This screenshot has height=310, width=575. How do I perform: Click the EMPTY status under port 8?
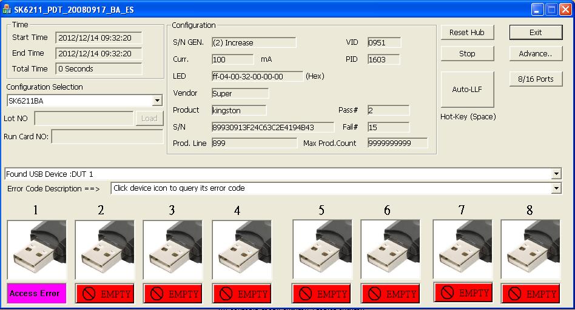tap(531, 294)
